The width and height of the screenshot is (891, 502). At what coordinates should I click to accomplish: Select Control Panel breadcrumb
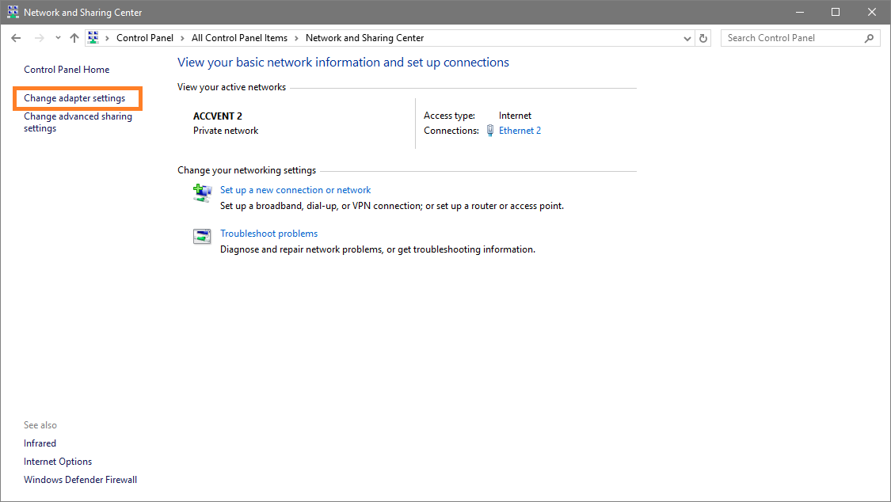(145, 38)
